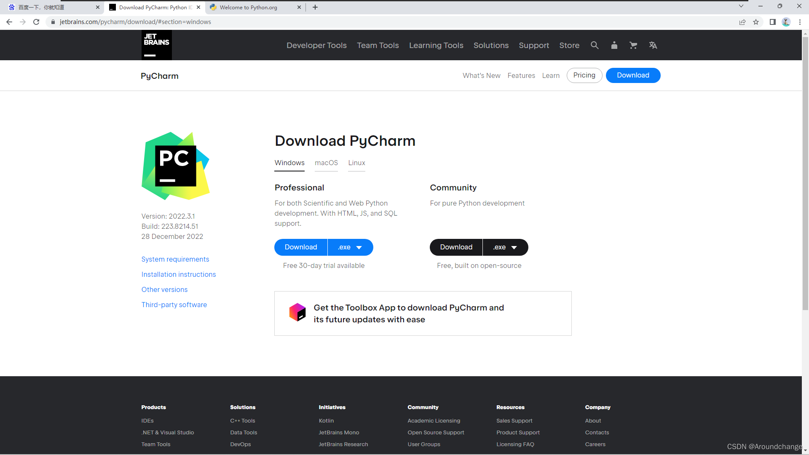Open footer Open Source Support link
The image size is (809, 455).
click(x=436, y=433)
